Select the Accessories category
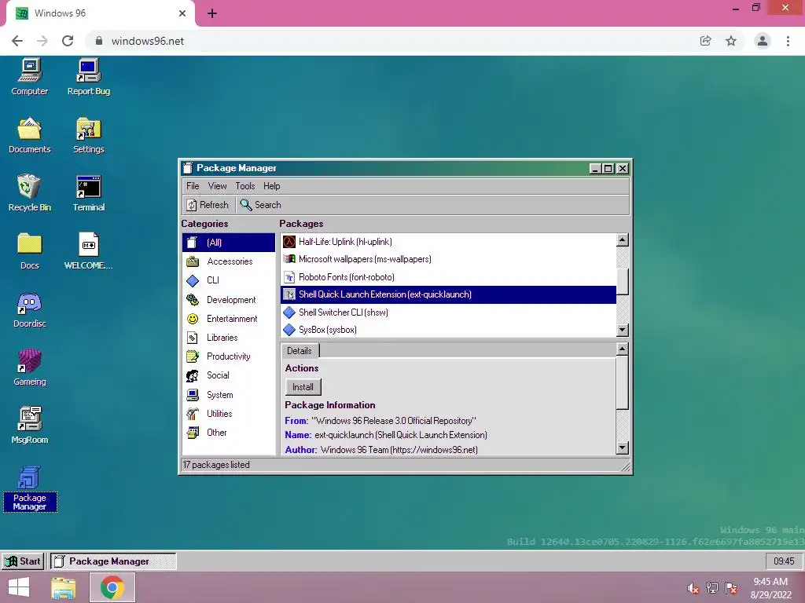Screen dimensions: 805x603 point(229,261)
